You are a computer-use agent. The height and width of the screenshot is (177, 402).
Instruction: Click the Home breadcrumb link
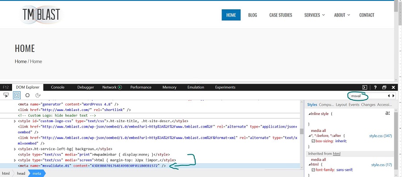click(21, 62)
